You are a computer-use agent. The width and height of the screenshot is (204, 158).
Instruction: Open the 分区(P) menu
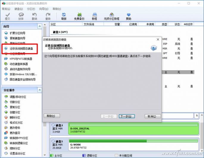(31, 9)
